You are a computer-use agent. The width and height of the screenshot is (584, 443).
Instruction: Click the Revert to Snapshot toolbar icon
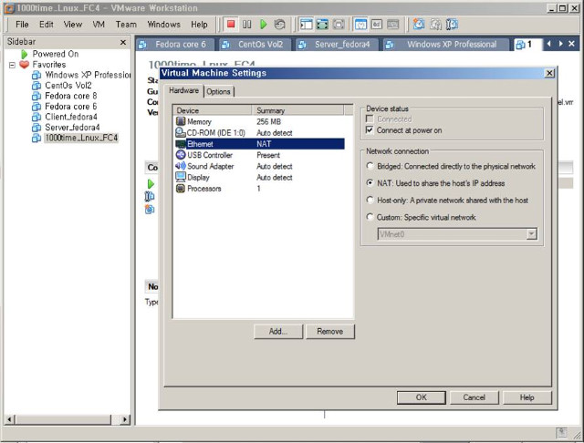click(435, 25)
